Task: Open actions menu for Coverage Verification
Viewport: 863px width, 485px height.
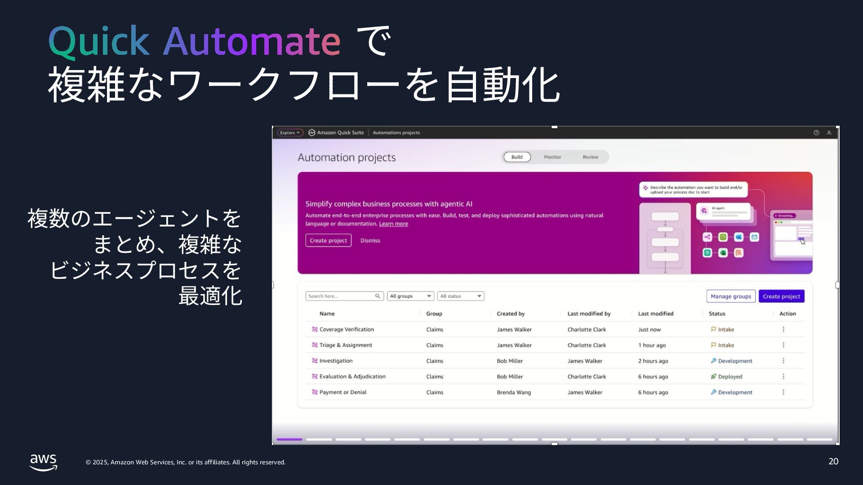Action: point(783,329)
